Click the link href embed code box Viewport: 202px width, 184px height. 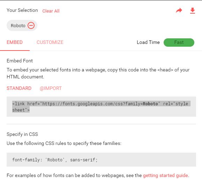(x=101, y=107)
